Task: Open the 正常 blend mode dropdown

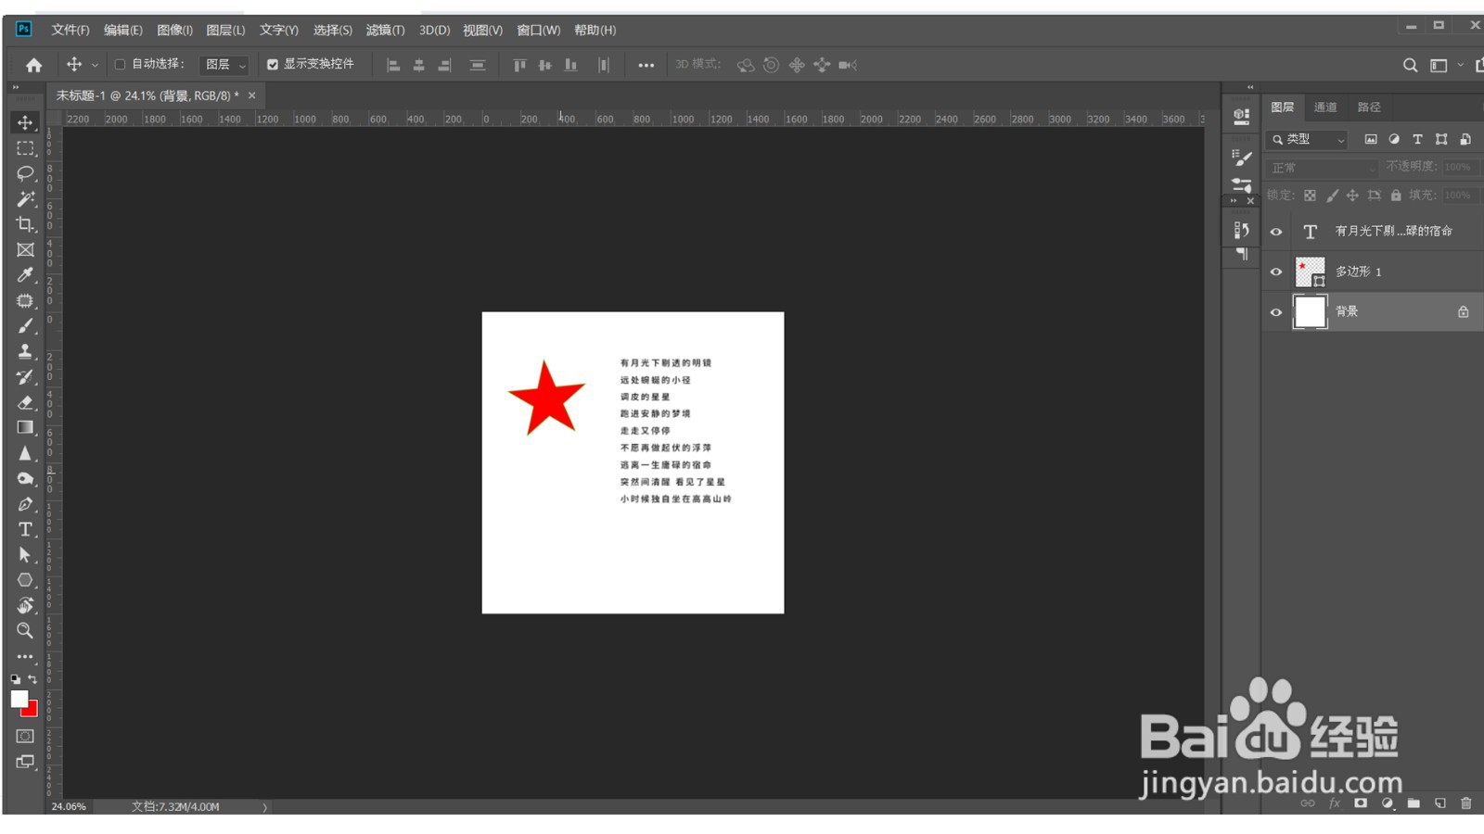Action: (1322, 168)
